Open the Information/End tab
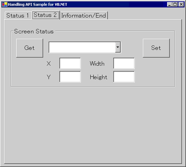This screenshot has height=167, width=186. pos(84,16)
